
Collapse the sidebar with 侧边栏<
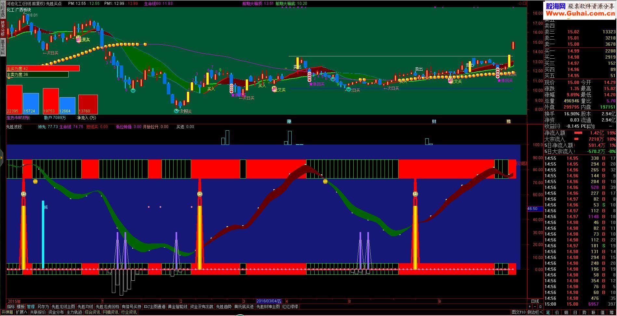535,312
